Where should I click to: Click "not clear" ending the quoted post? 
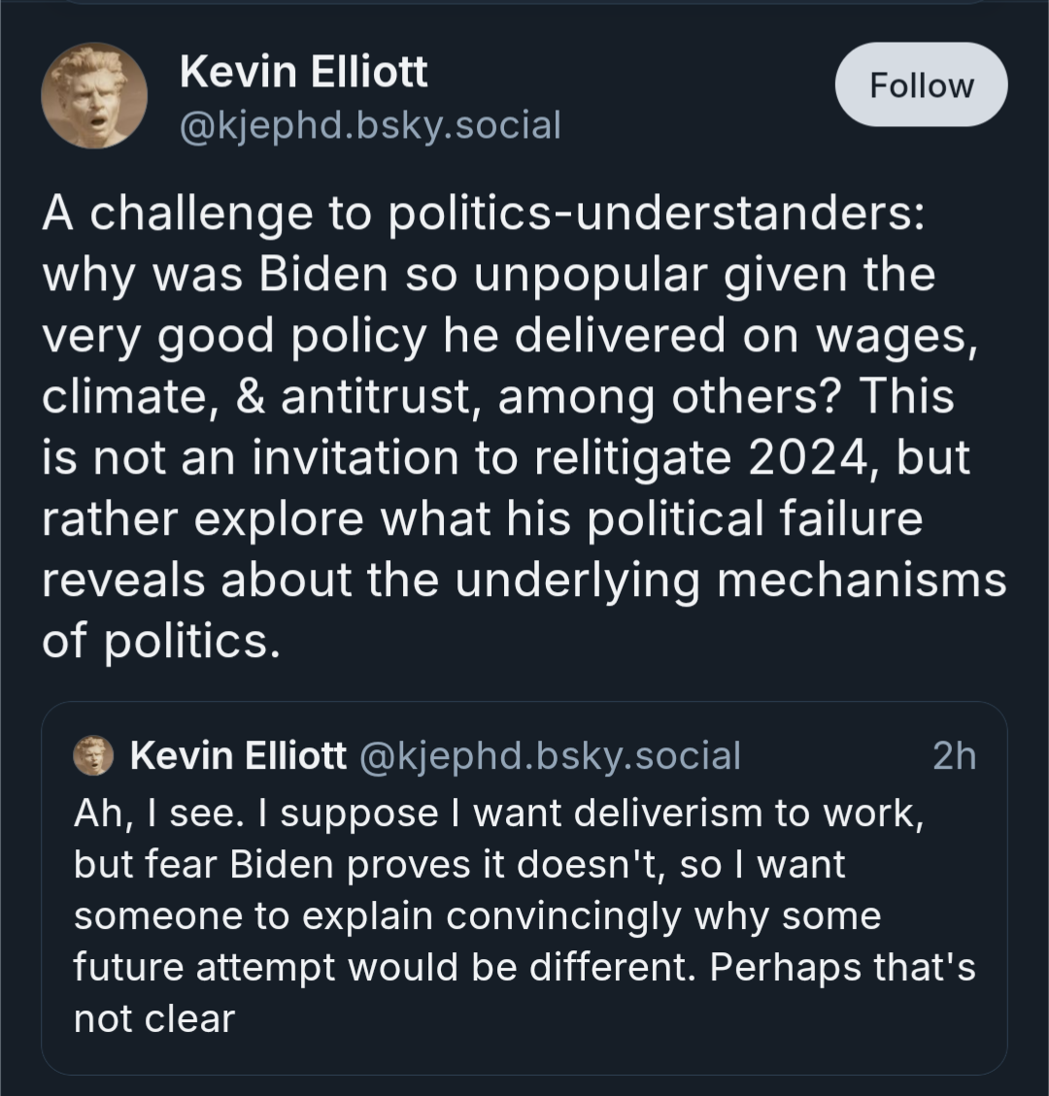tap(154, 1019)
